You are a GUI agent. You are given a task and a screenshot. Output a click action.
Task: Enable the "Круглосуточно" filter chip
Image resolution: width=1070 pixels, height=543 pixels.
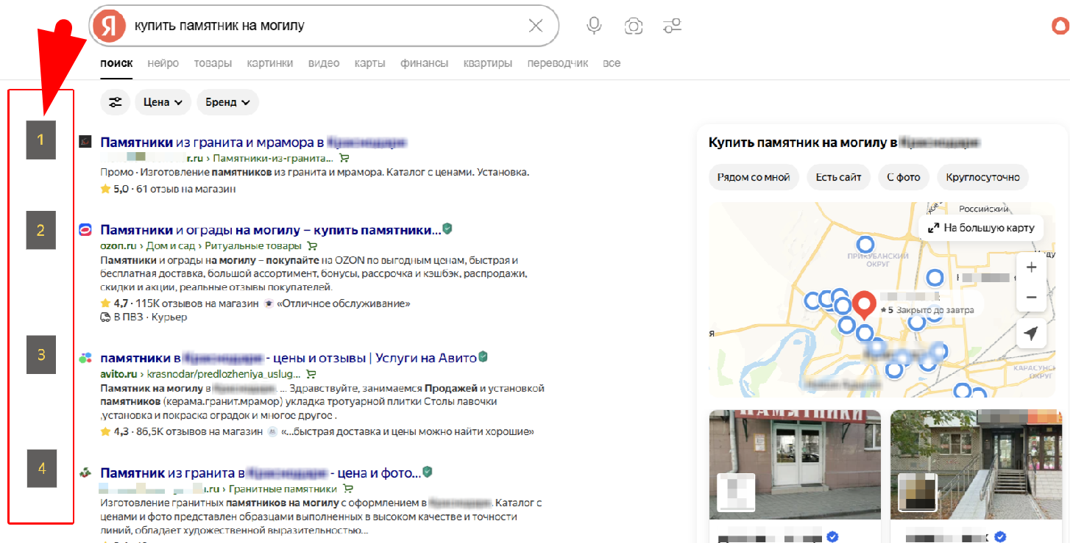(982, 177)
